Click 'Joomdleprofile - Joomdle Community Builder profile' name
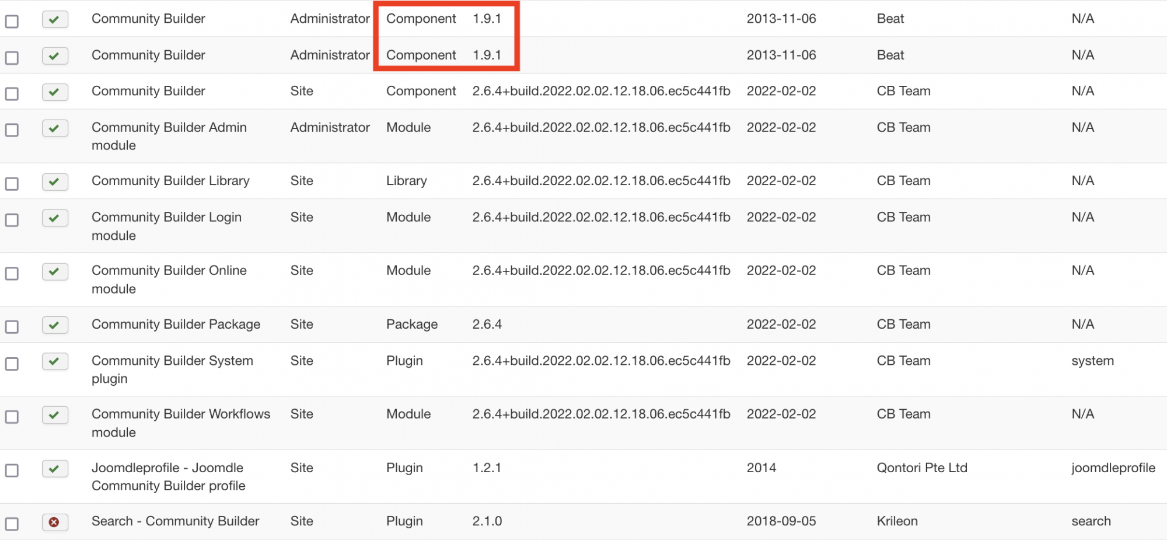The image size is (1167, 544). [x=169, y=477]
